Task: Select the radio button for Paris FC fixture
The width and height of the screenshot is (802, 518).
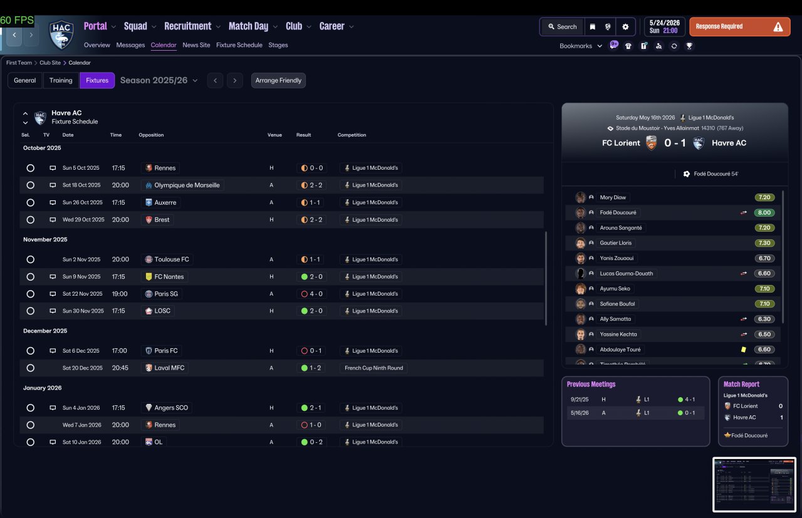Action: tap(30, 351)
